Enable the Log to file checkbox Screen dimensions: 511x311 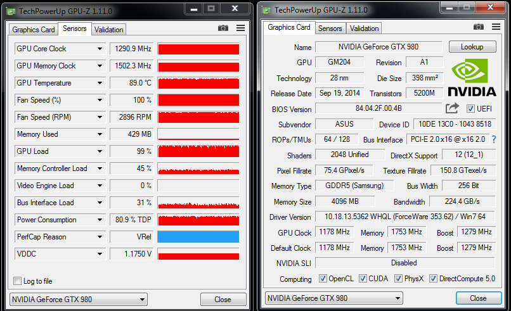(x=18, y=281)
